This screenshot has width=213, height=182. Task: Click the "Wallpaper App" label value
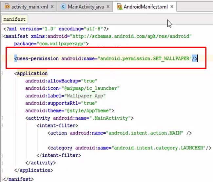85,96
